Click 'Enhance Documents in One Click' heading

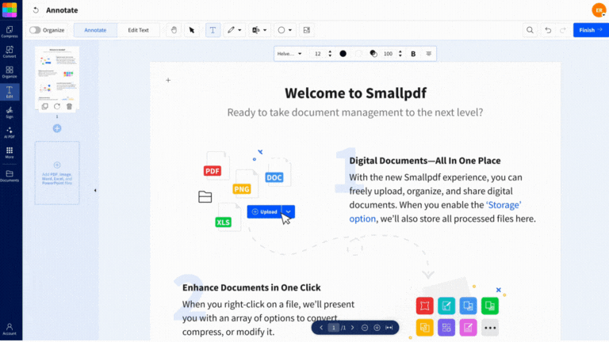pos(251,287)
